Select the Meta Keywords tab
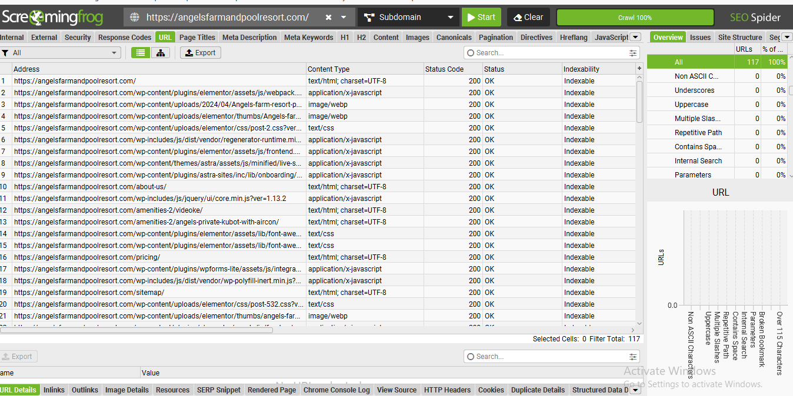The height and width of the screenshot is (396, 793). click(308, 37)
